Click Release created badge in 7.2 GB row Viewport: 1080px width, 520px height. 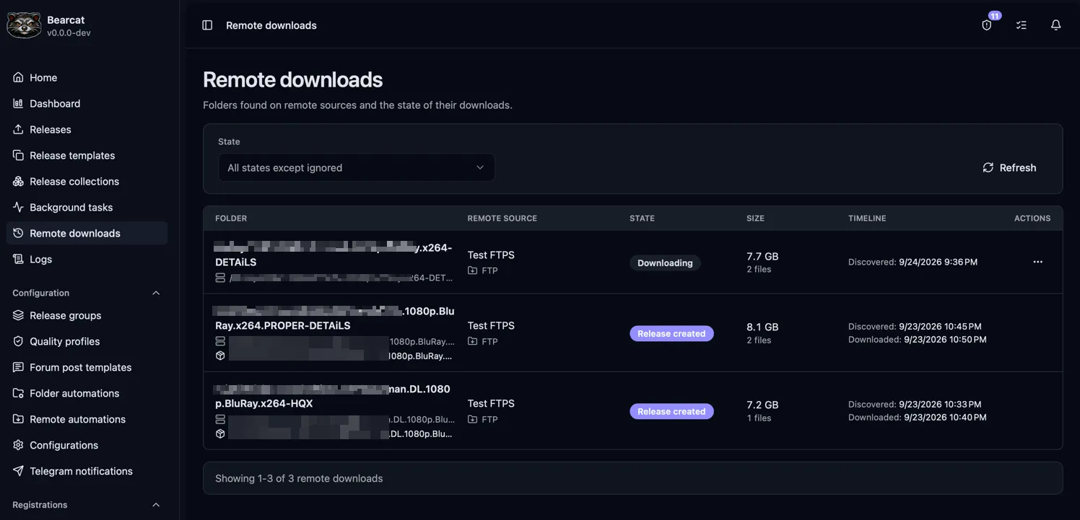(671, 411)
